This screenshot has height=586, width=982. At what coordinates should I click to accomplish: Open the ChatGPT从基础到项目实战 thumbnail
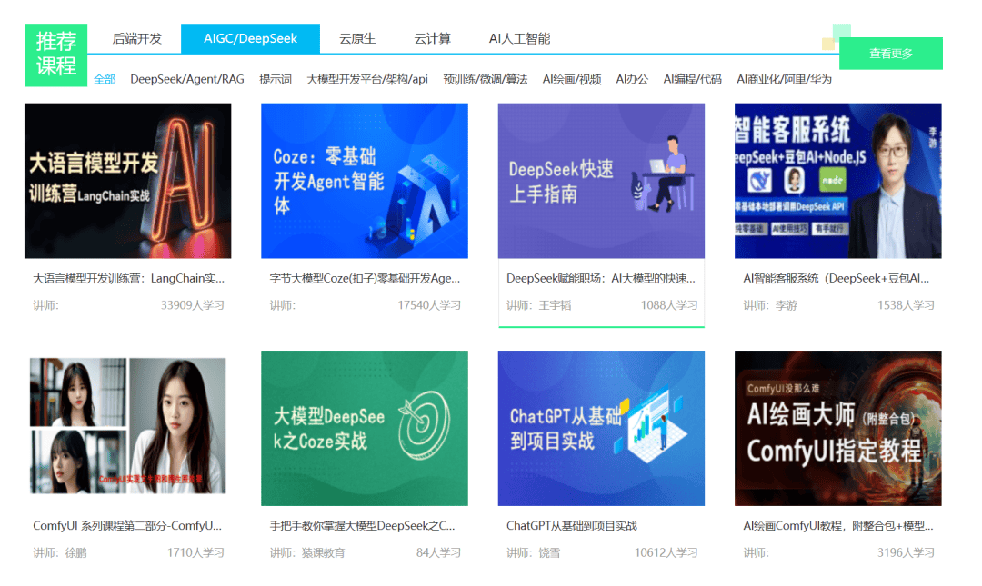coord(601,428)
